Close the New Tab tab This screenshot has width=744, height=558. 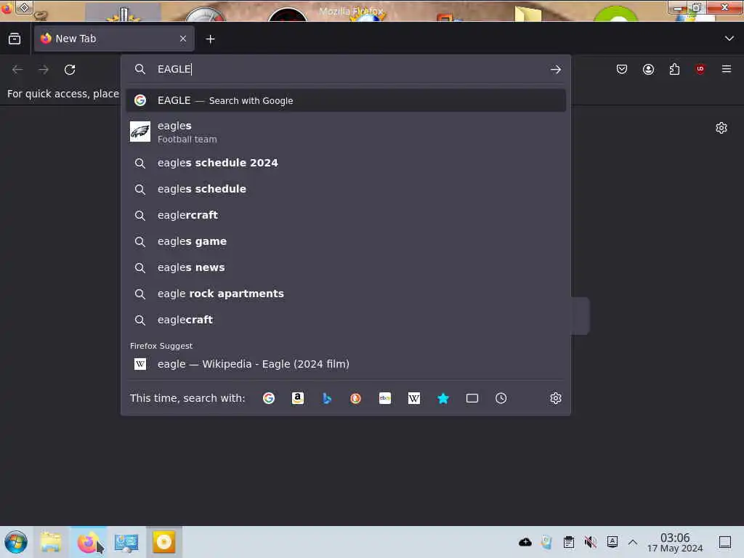[x=183, y=39]
